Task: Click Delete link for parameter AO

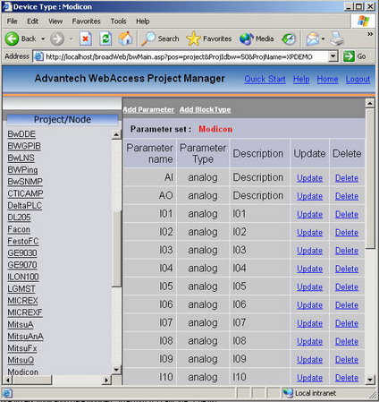Action: pos(347,196)
